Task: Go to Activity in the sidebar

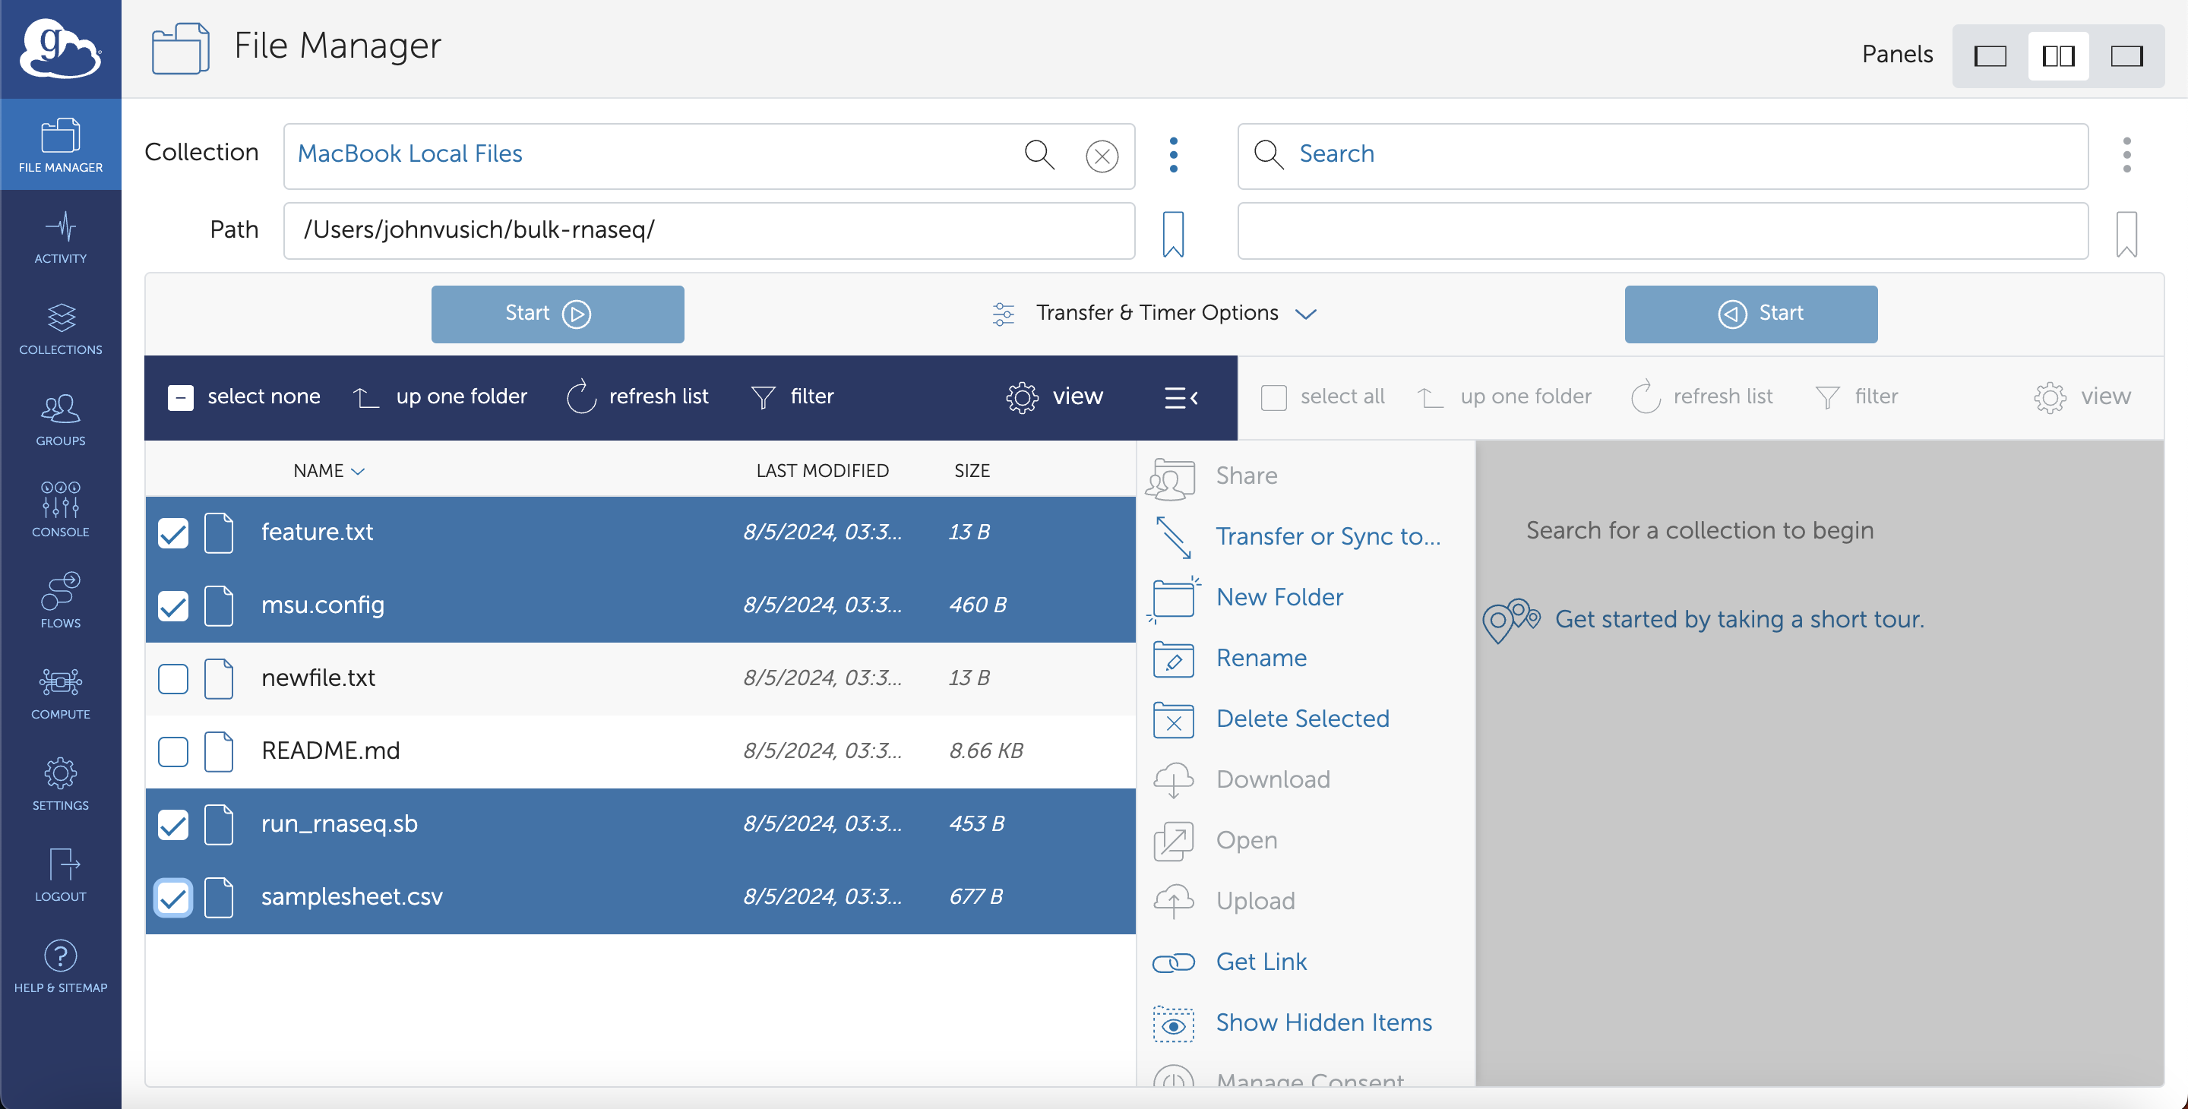Action: coord(60,238)
